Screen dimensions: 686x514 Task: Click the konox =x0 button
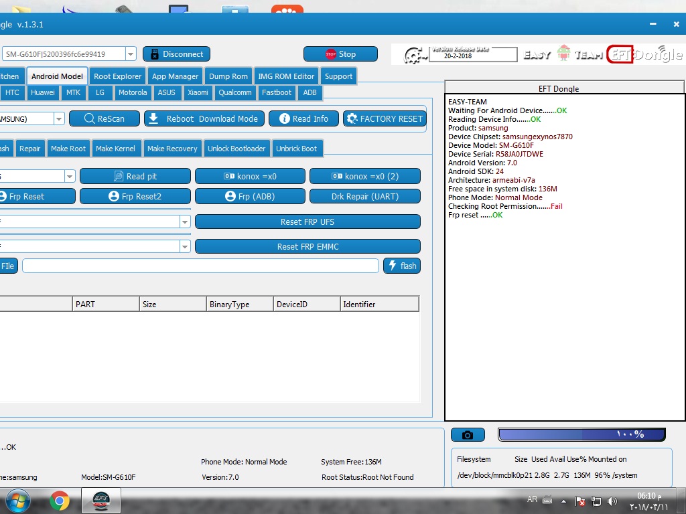250,176
